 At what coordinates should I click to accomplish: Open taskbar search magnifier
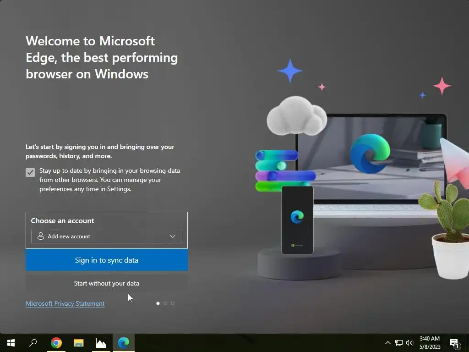pos(33,343)
